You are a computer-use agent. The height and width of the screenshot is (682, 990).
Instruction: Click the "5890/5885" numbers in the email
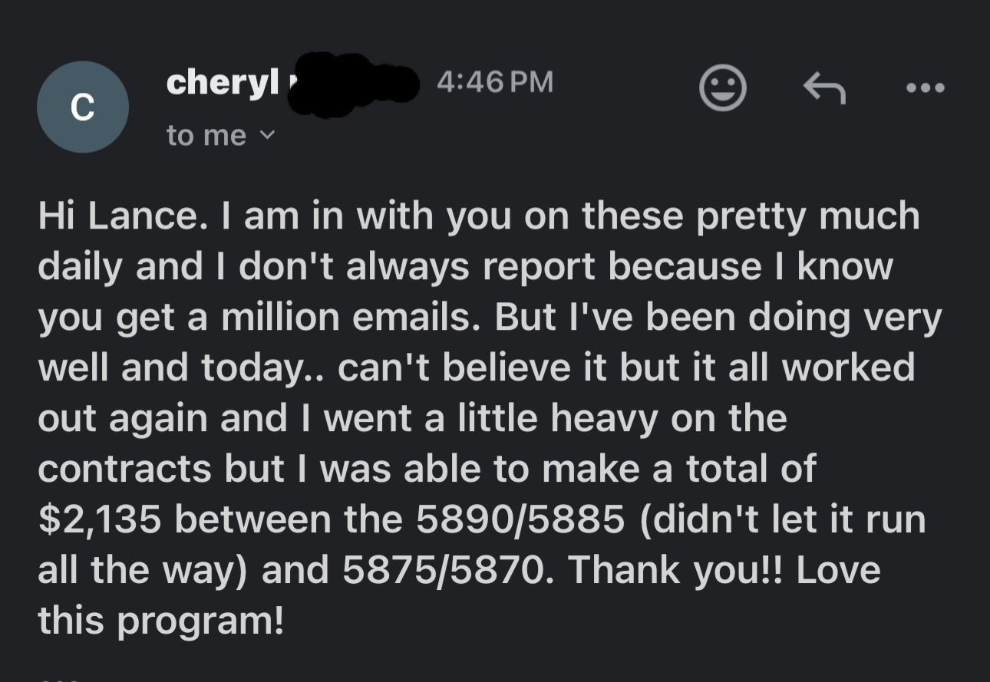coord(520,519)
